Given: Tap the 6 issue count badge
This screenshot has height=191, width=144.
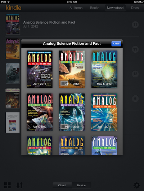Looking at the screenshot, I should [x=135, y=99].
